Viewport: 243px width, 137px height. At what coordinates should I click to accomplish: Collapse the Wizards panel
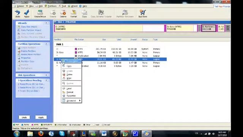46,23
